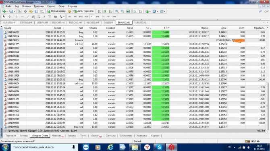Screen dimensions: 270x151
Task: Click the Новый ордер button
Action: click(x=56, y=11)
